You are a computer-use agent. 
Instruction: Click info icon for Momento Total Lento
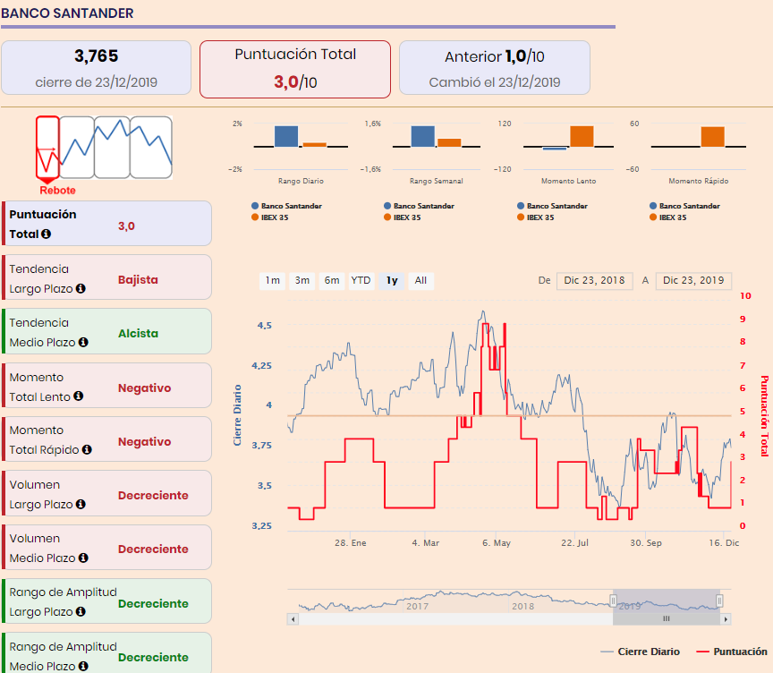coord(78,396)
